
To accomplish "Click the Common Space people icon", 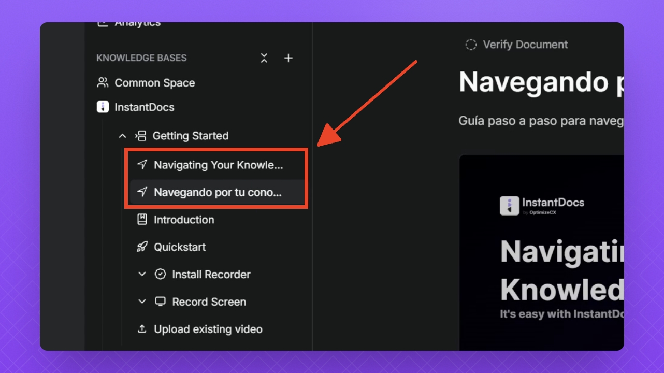I will 103,83.
